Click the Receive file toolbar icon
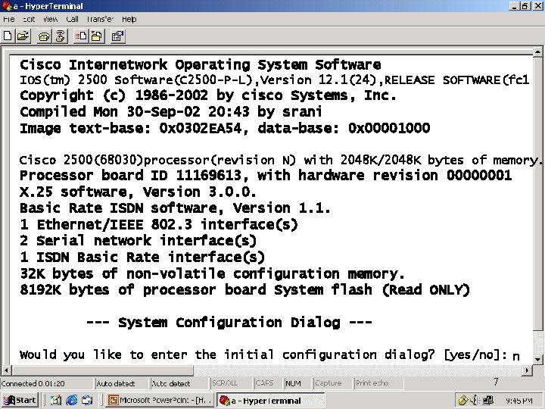This screenshot has width=545, height=409. pyautogui.click(x=98, y=36)
